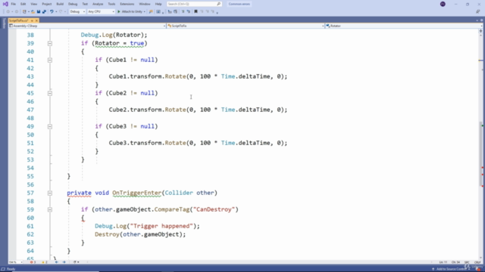Click the Common errors solution name button
Screen dimensions: 485x272
pos(239,4)
